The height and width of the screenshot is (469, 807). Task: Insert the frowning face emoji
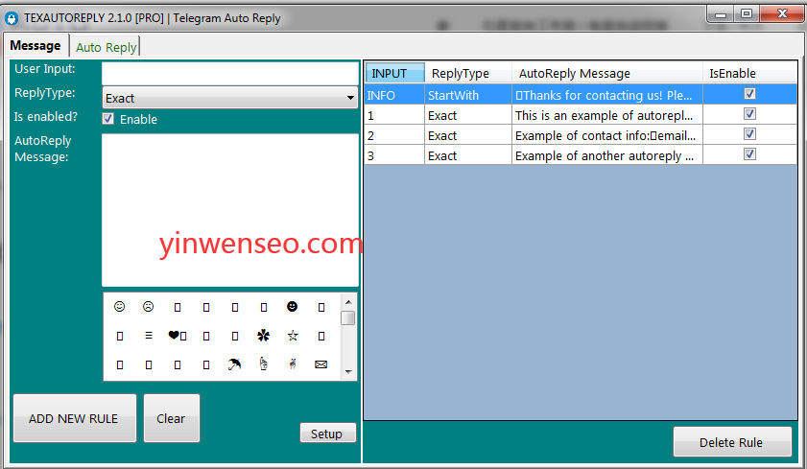click(x=148, y=307)
